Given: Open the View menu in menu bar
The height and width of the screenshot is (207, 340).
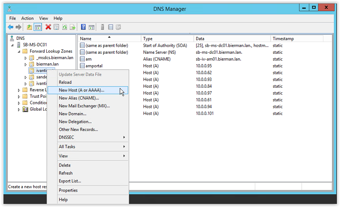Looking at the screenshot, I should click(x=44, y=18).
